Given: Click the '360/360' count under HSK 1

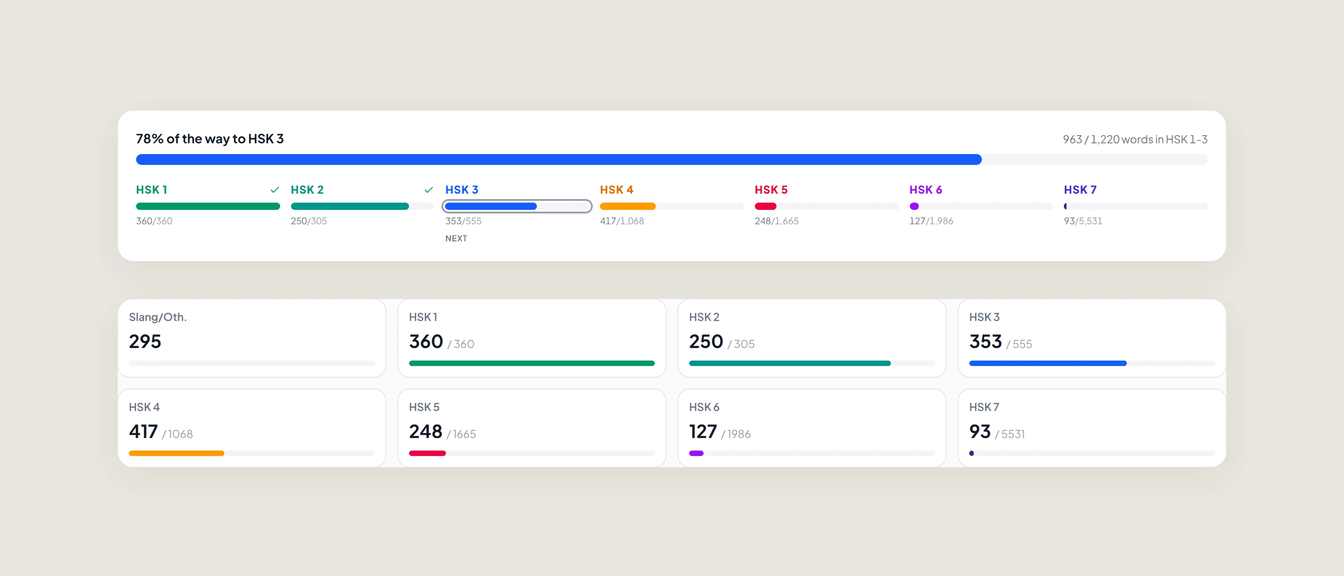Looking at the screenshot, I should [154, 221].
